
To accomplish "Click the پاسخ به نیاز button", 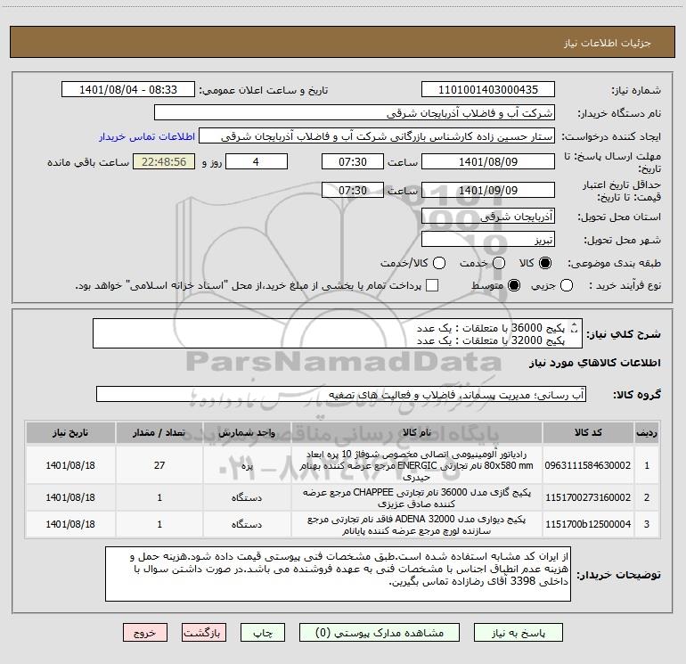I will pyautogui.click(x=519, y=633).
